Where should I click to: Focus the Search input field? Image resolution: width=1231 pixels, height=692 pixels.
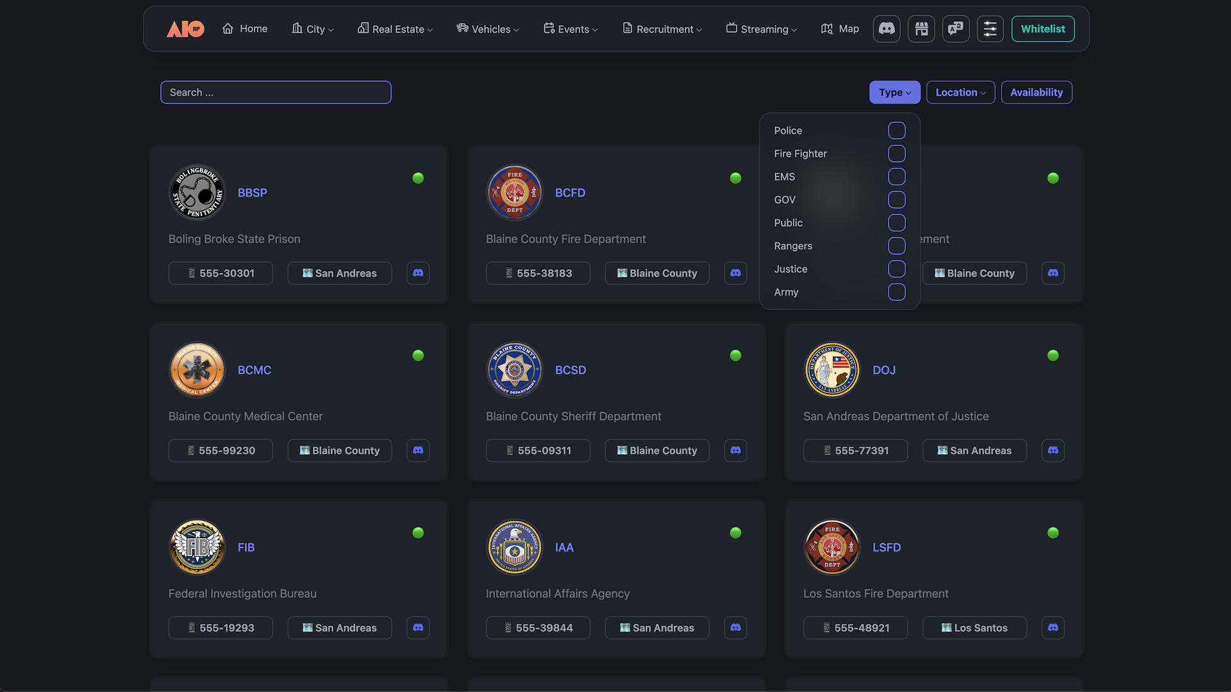pyautogui.click(x=276, y=92)
